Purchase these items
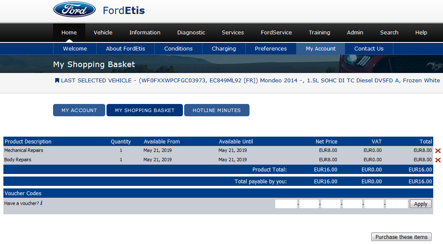This screenshot has width=443, height=244. pyautogui.click(x=401, y=237)
